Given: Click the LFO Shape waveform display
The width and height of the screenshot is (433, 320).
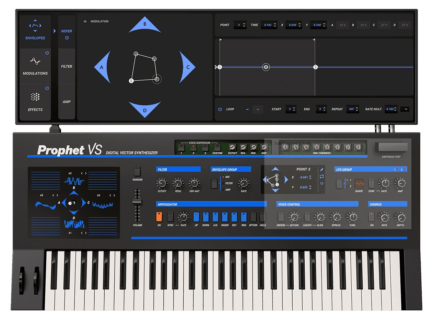Looking at the screenshot, I should (x=359, y=183).
